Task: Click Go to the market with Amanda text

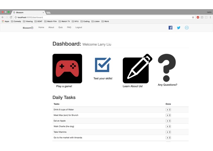Action: point(68,138)
